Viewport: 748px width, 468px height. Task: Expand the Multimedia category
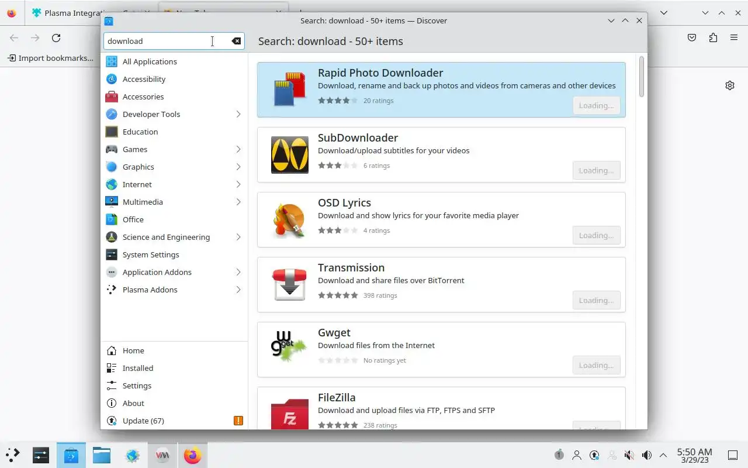(x=238, y=202)
